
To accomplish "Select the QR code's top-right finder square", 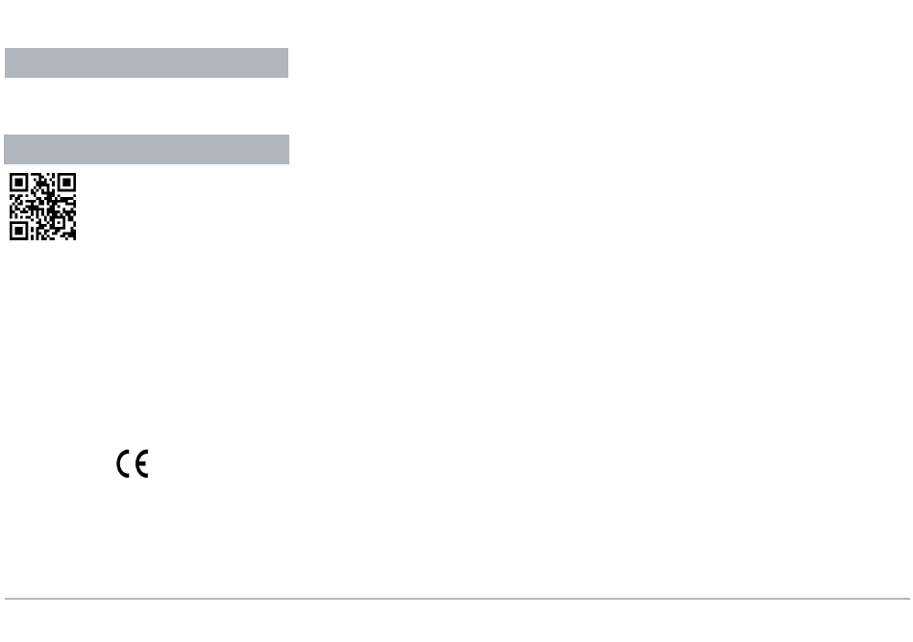I will (66, 183).
